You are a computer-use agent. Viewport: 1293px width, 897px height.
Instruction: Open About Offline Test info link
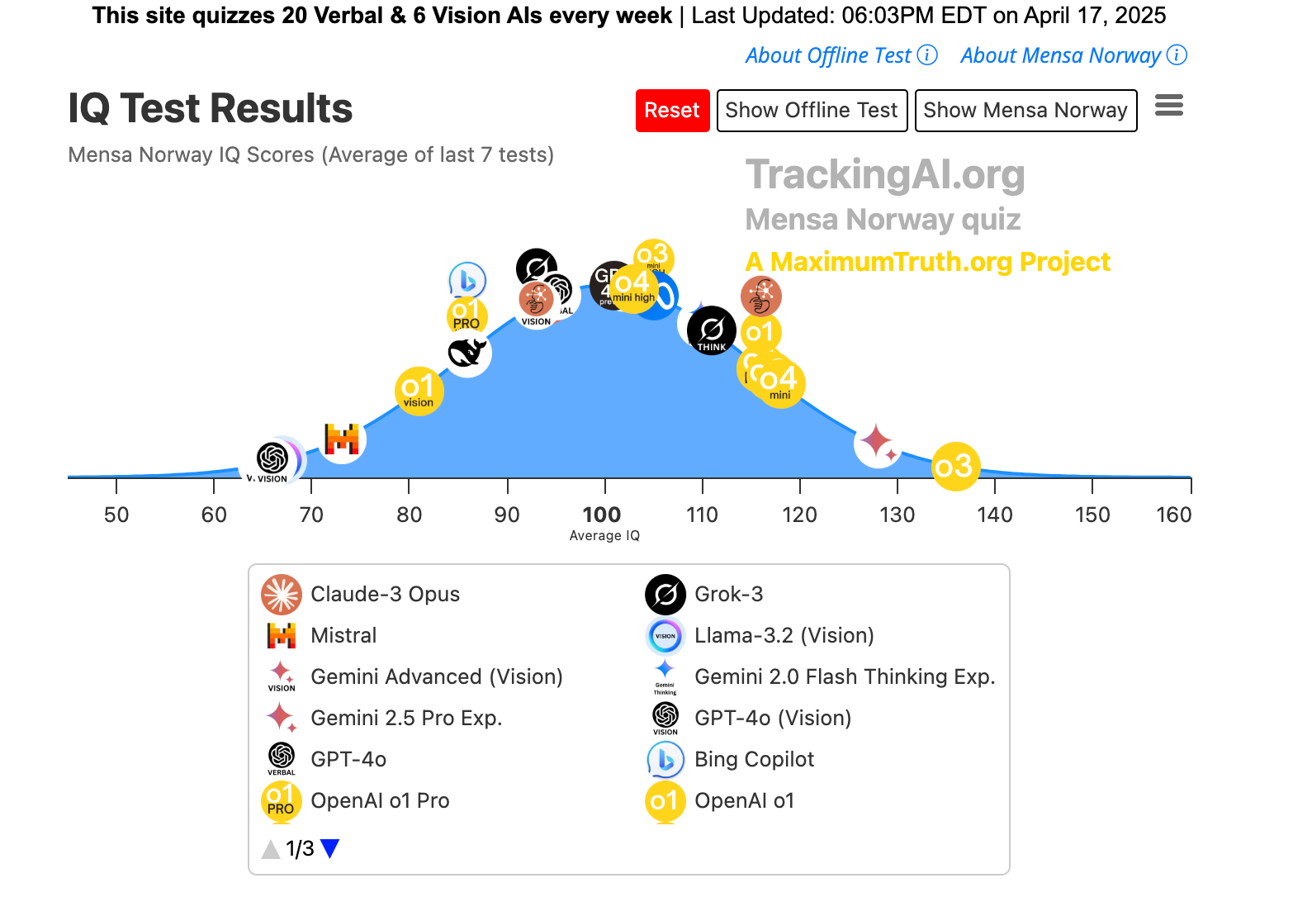pos(841,55)
